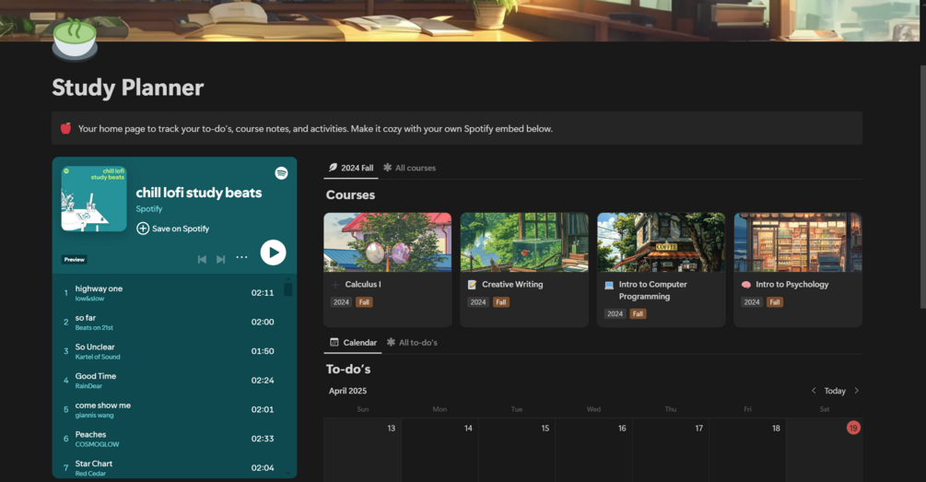
Task: Click the matcha tea cup page icon
Action: point(75,39)
